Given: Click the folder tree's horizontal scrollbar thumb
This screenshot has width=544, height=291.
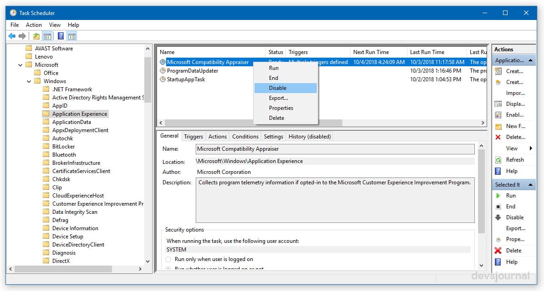Looking at the screenshot, I should click(x=63, y=269).
